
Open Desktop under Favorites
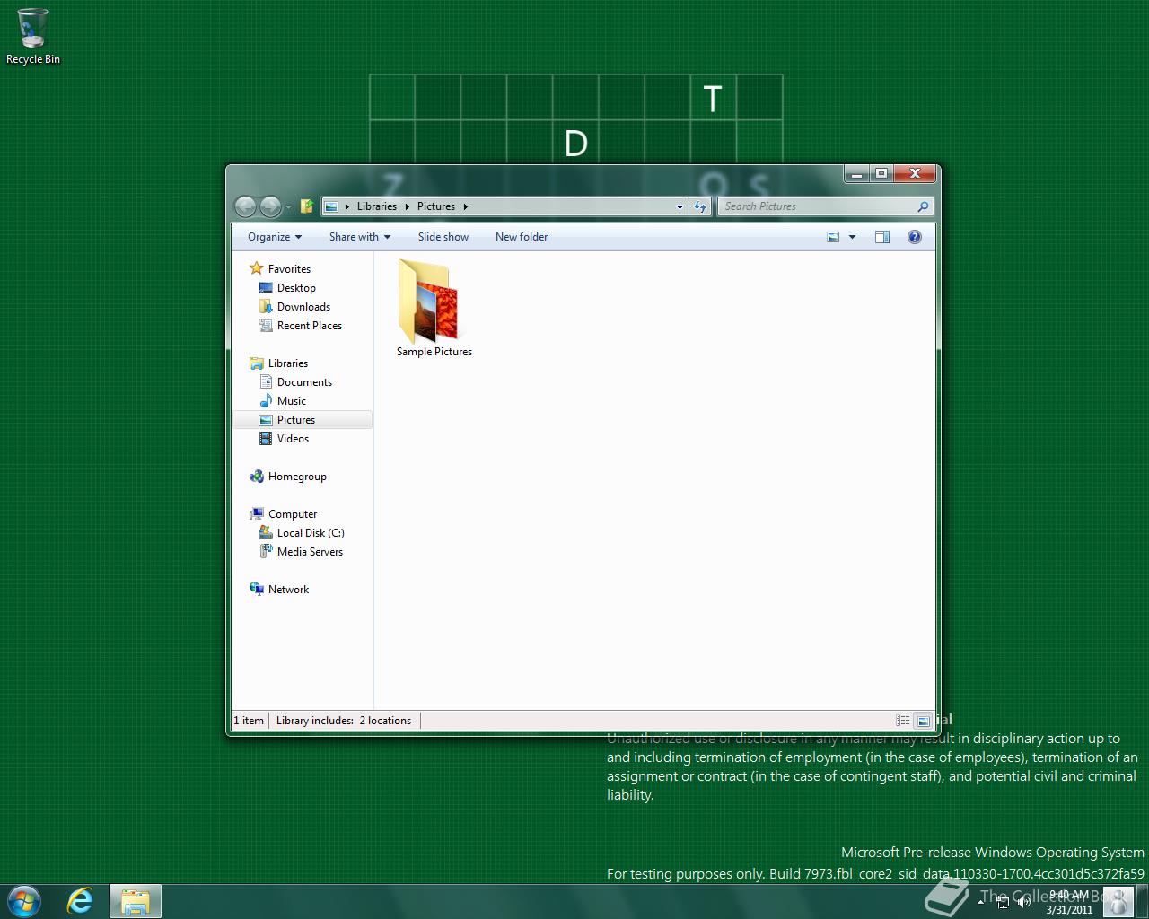(296, 287)
